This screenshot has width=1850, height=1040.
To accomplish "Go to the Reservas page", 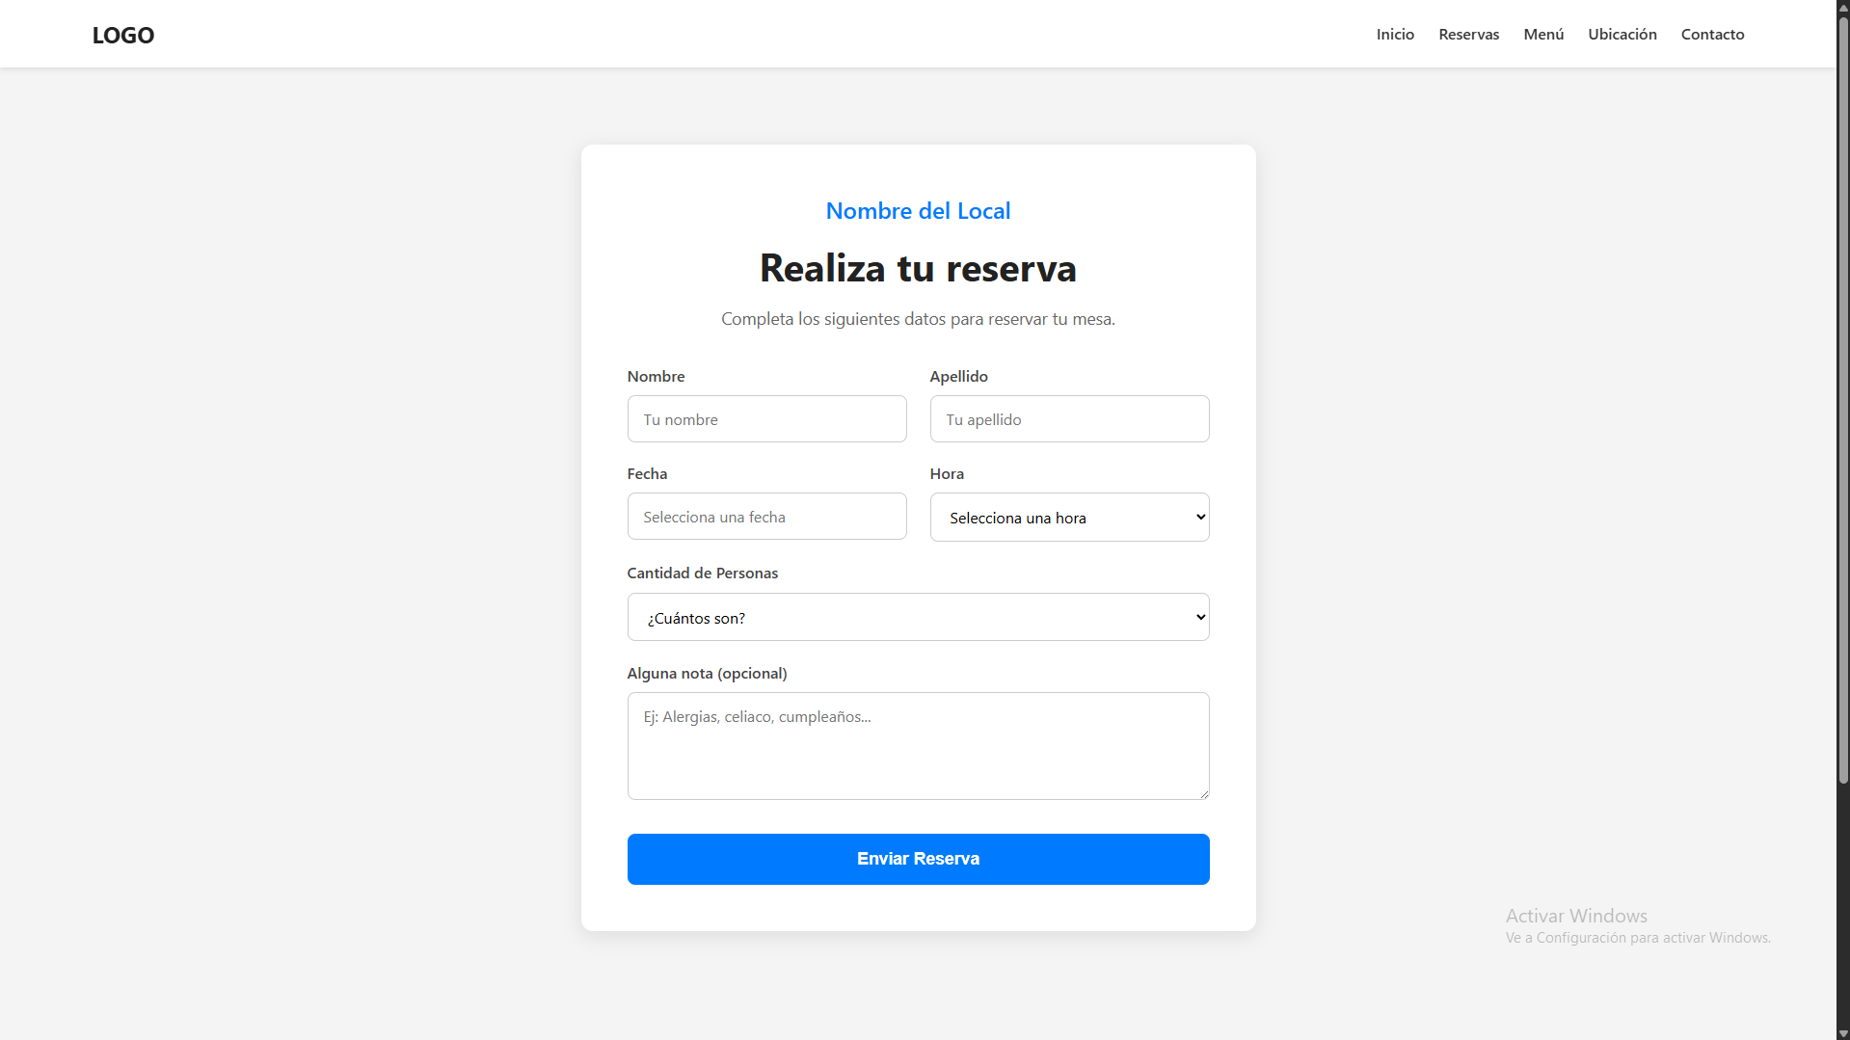I will 1468,35.
